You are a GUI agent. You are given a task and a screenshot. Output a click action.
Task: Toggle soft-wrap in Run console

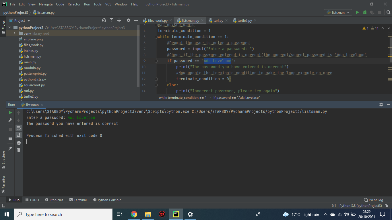19,128
